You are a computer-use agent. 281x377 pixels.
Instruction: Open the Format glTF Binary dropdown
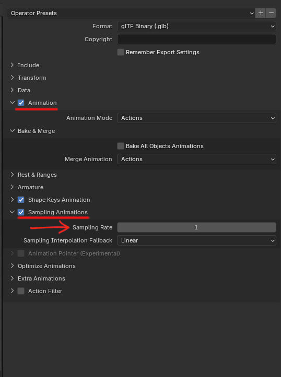(196, 26)
